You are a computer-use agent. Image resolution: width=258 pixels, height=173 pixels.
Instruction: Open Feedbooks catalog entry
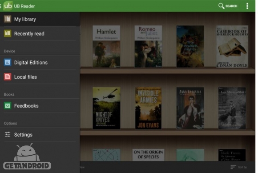tap(40, 106)
